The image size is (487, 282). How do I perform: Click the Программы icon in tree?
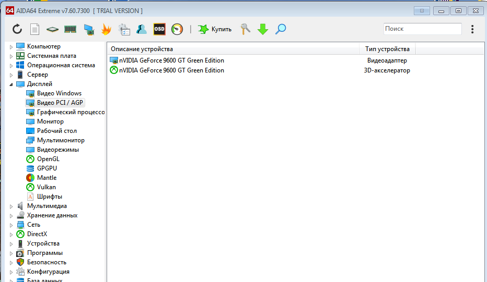tap(20, 253)
